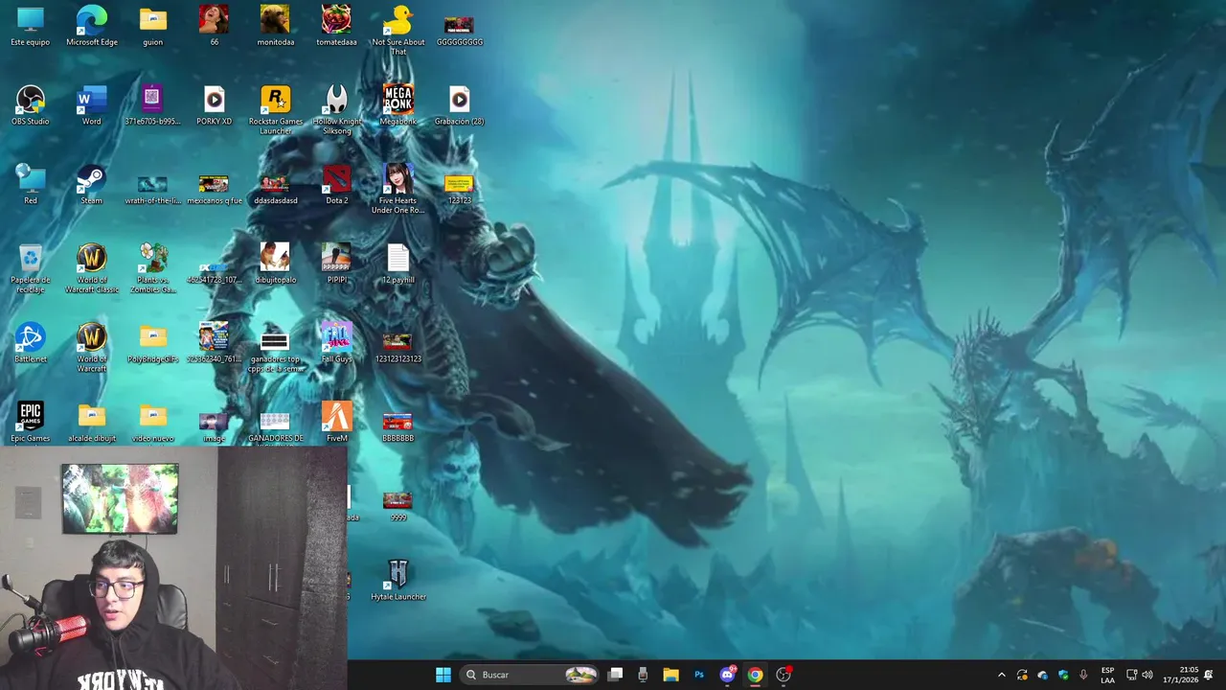Open OneDrive cloud icon in the tray
1226x690 pixels.
[x=1043, y=675]
